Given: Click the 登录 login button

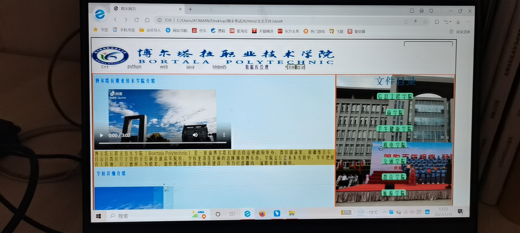Looking at the screenshot, I should pyautogui.click(x=300, y=67).
